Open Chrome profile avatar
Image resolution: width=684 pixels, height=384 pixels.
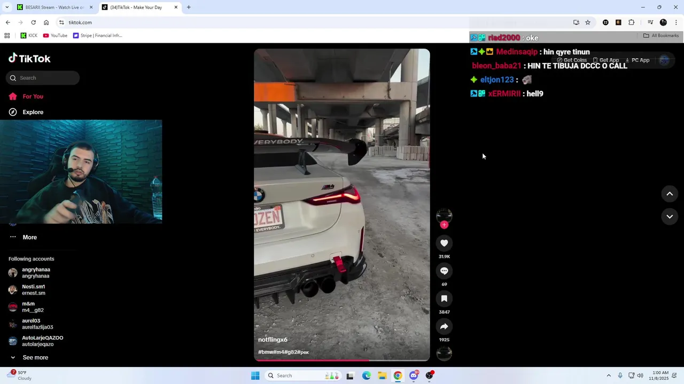(663, 22)
